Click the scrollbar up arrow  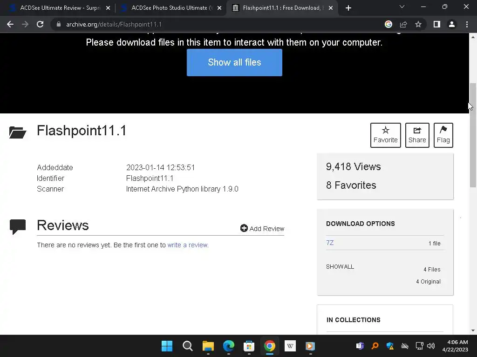(x=473, y=37)
